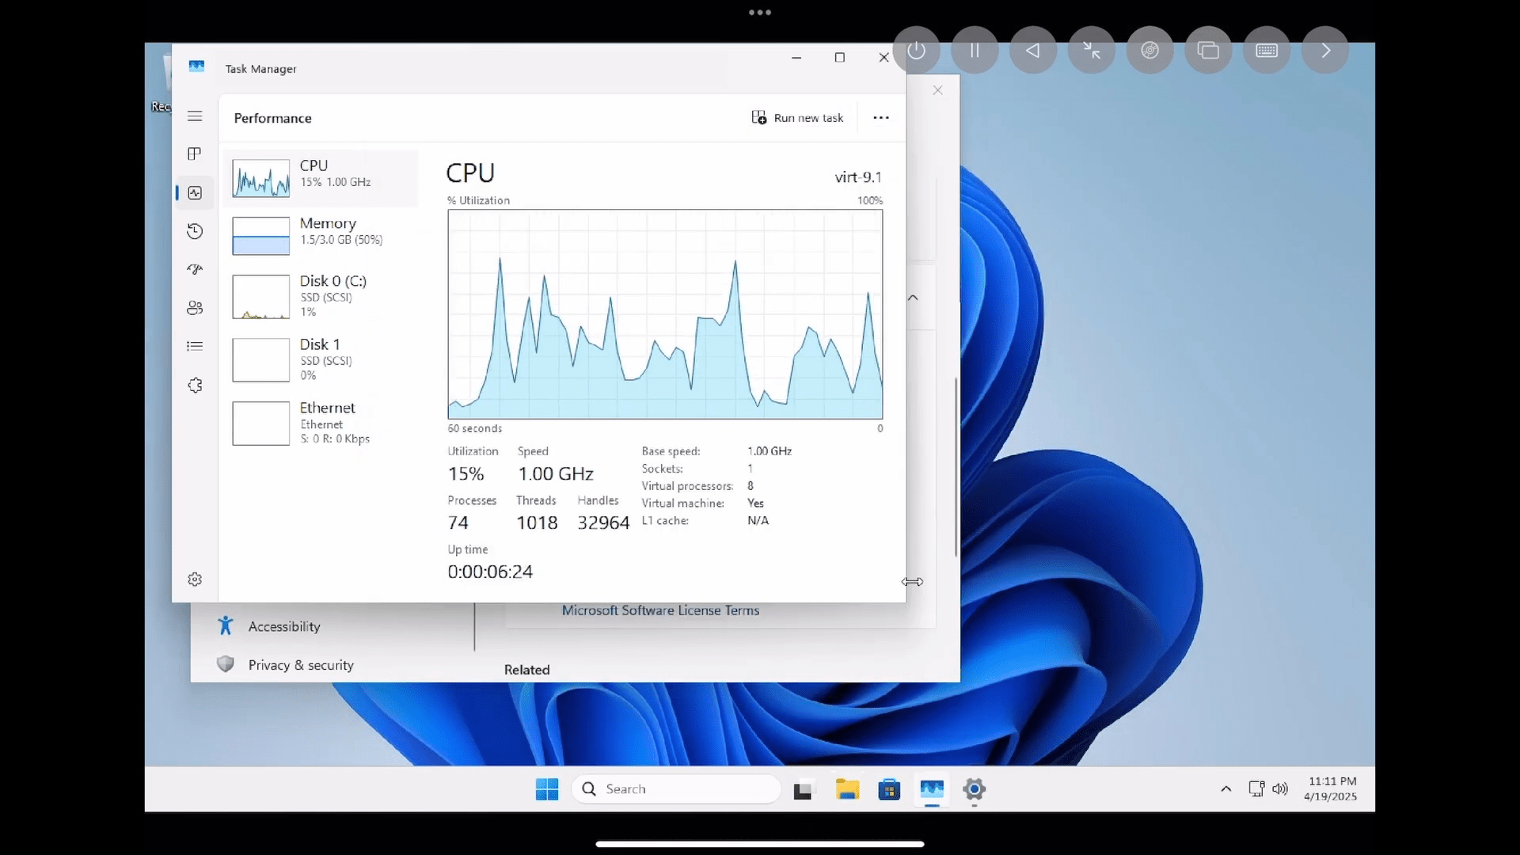Pause the virtual machine

pos(975,50)
